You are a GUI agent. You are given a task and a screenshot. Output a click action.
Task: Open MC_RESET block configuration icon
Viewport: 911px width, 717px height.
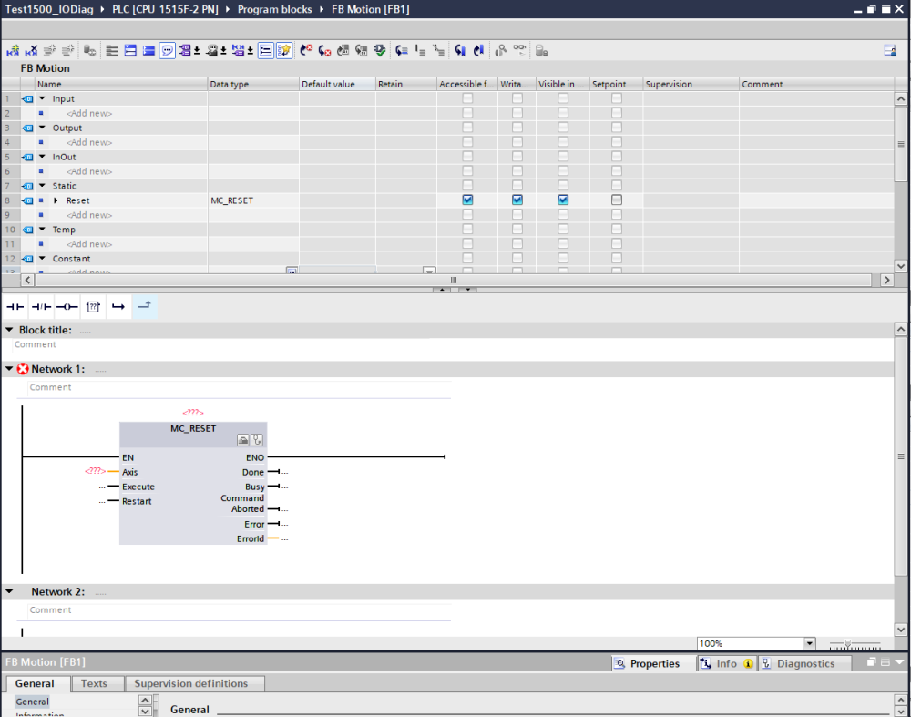tap(243, 440)
